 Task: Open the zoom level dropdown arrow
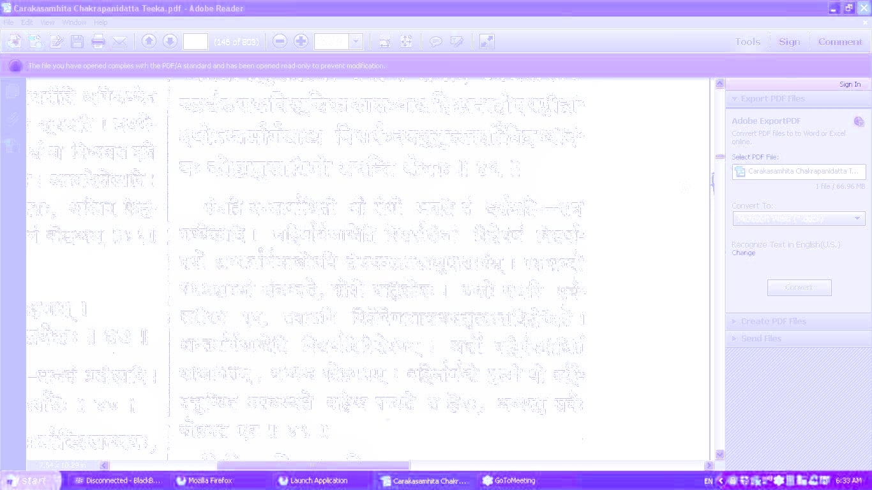[x=356, y=42]
